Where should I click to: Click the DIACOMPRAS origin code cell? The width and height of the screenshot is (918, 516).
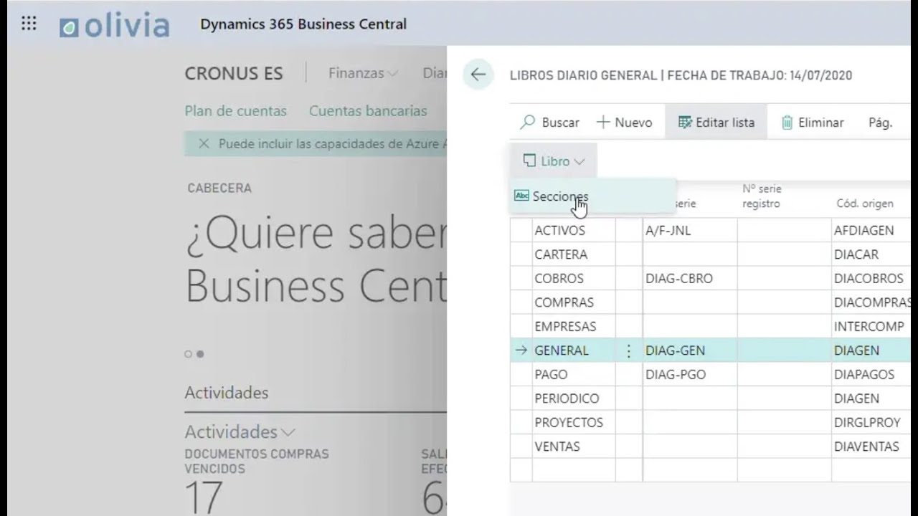(872, 302)
